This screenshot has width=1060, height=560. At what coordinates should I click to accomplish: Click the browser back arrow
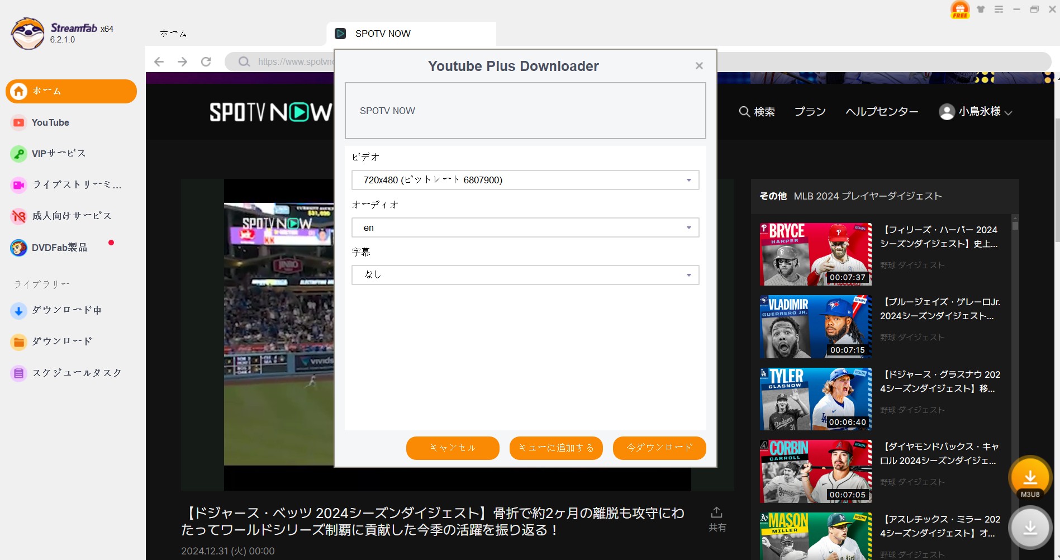pyautogui.click(x=159, y=61)
